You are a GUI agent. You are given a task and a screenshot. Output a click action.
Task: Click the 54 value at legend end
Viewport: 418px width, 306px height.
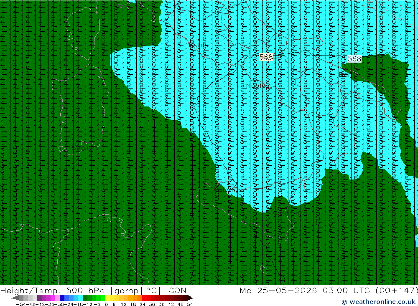[x=190, y=304]
